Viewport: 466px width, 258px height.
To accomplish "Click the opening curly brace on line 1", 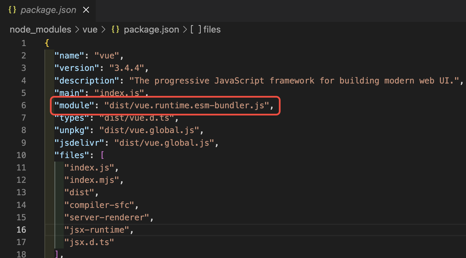I will tap(47, 43).
